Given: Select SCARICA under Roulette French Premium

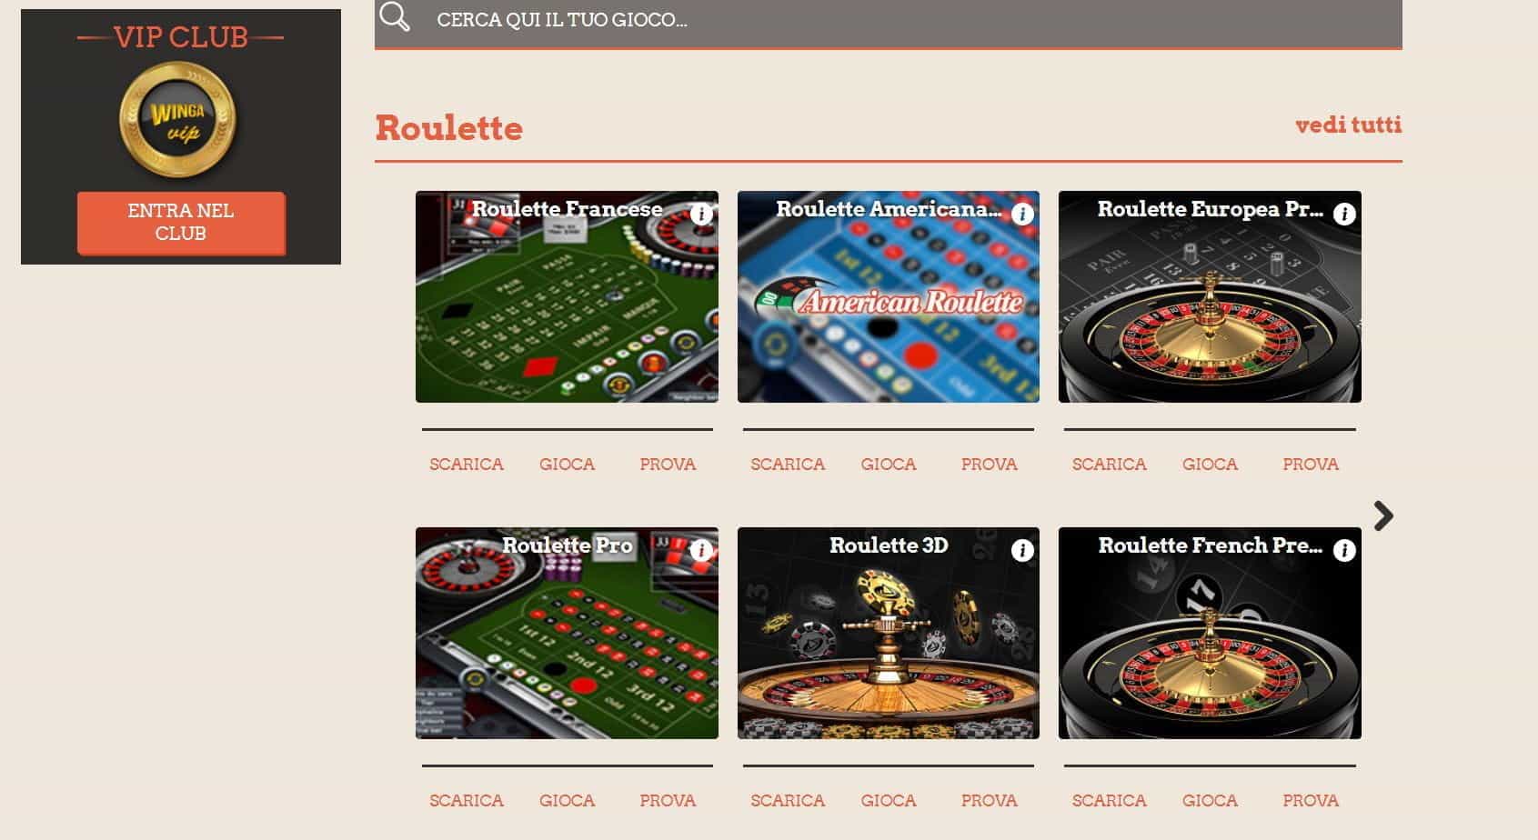Looking at the screenshot, I should coord(1110,800).
